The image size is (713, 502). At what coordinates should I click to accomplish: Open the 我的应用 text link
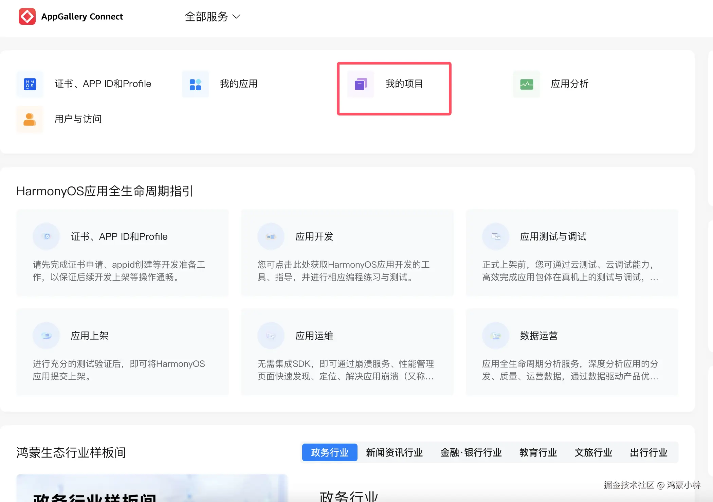click(238, 84)
